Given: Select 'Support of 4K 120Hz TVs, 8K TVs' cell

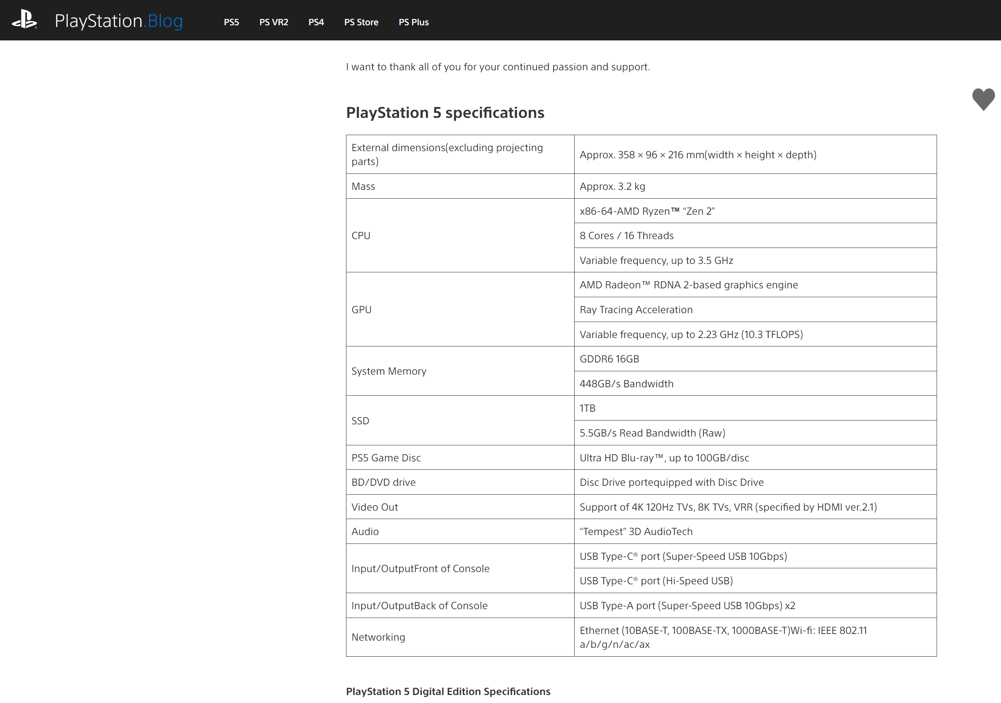Looking at the screenshot, I should click(x=755, y=507).
